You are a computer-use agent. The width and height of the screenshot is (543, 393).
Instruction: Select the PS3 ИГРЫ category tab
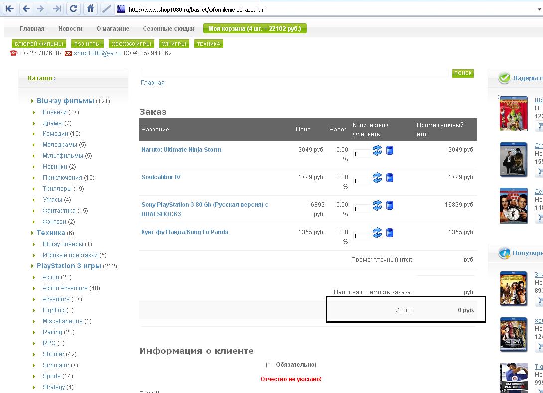coord(87,44)
